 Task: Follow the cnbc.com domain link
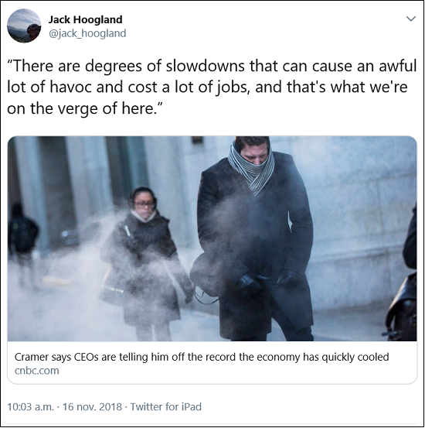tap(36, 371)
